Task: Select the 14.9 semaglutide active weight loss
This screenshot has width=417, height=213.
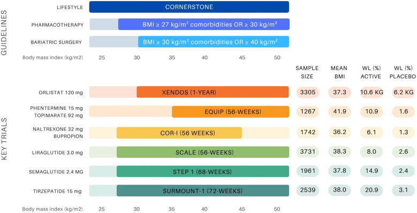Action: click(x=371, y=171)
